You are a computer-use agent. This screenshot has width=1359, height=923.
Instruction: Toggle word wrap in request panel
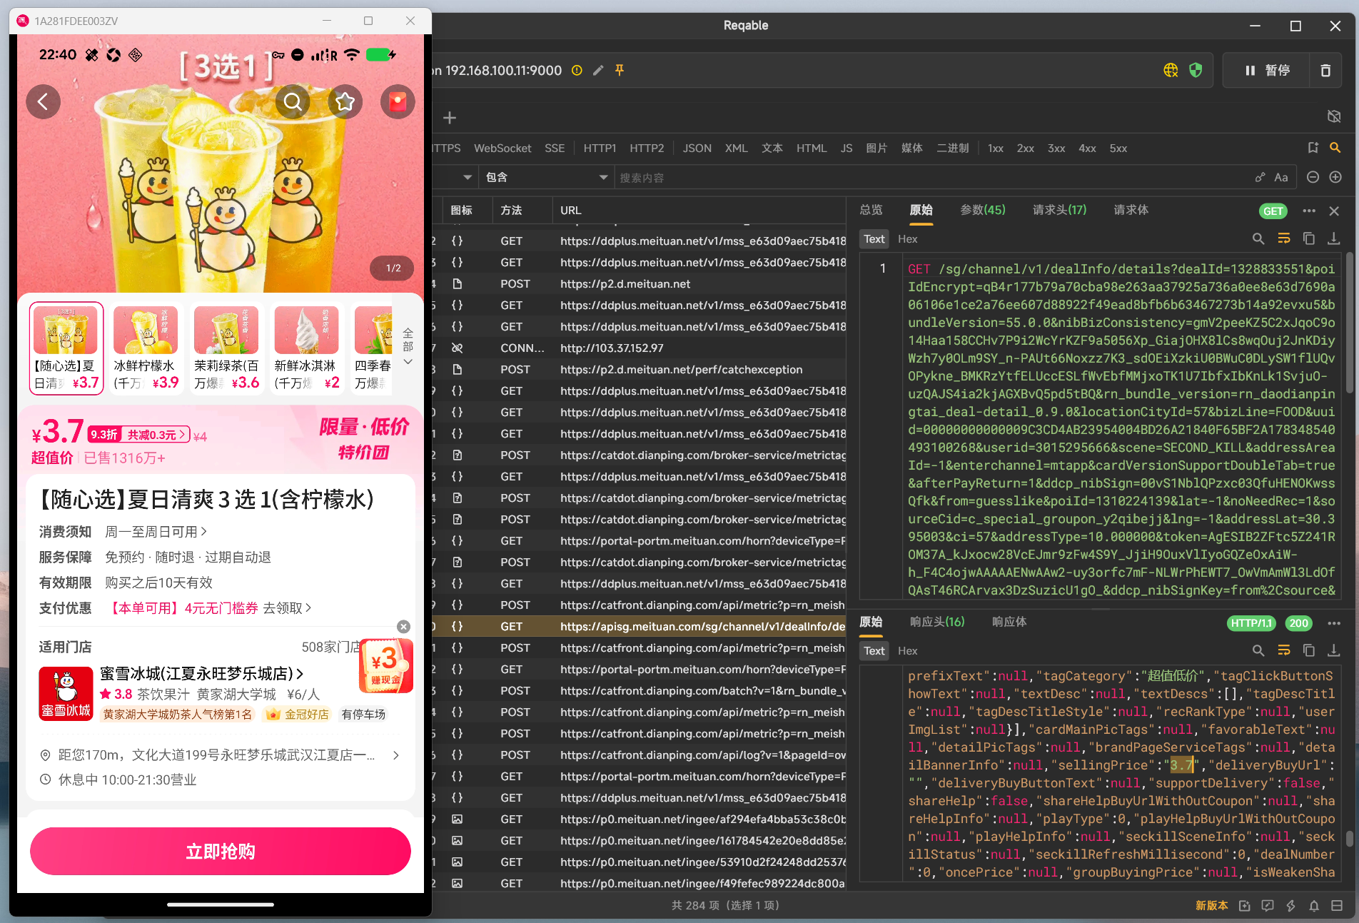tap(1283, 239)
